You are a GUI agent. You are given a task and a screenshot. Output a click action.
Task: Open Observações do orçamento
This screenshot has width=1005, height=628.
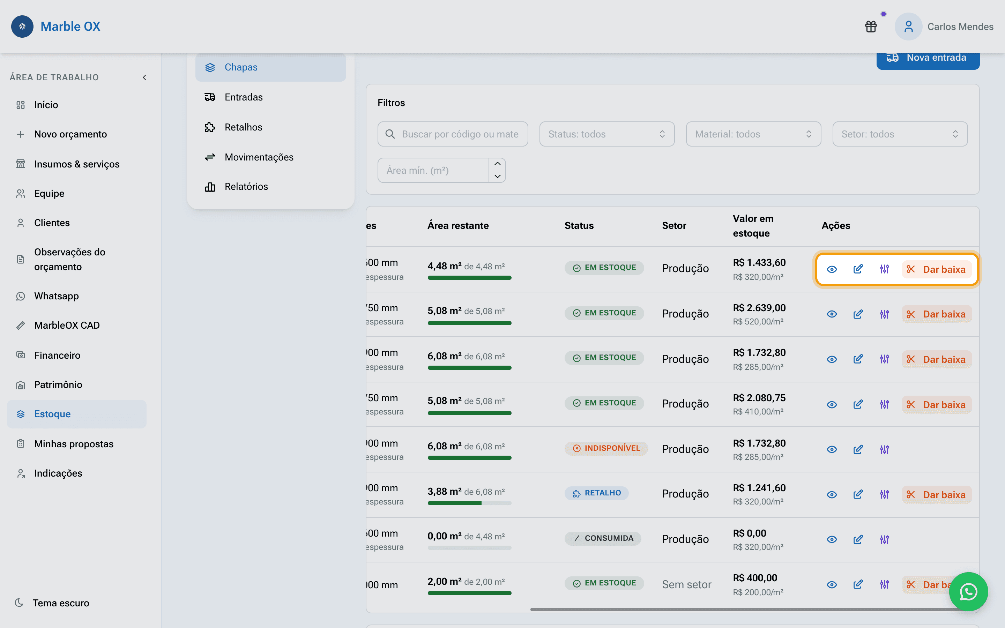pyautogui.click(x=77, y=259)
